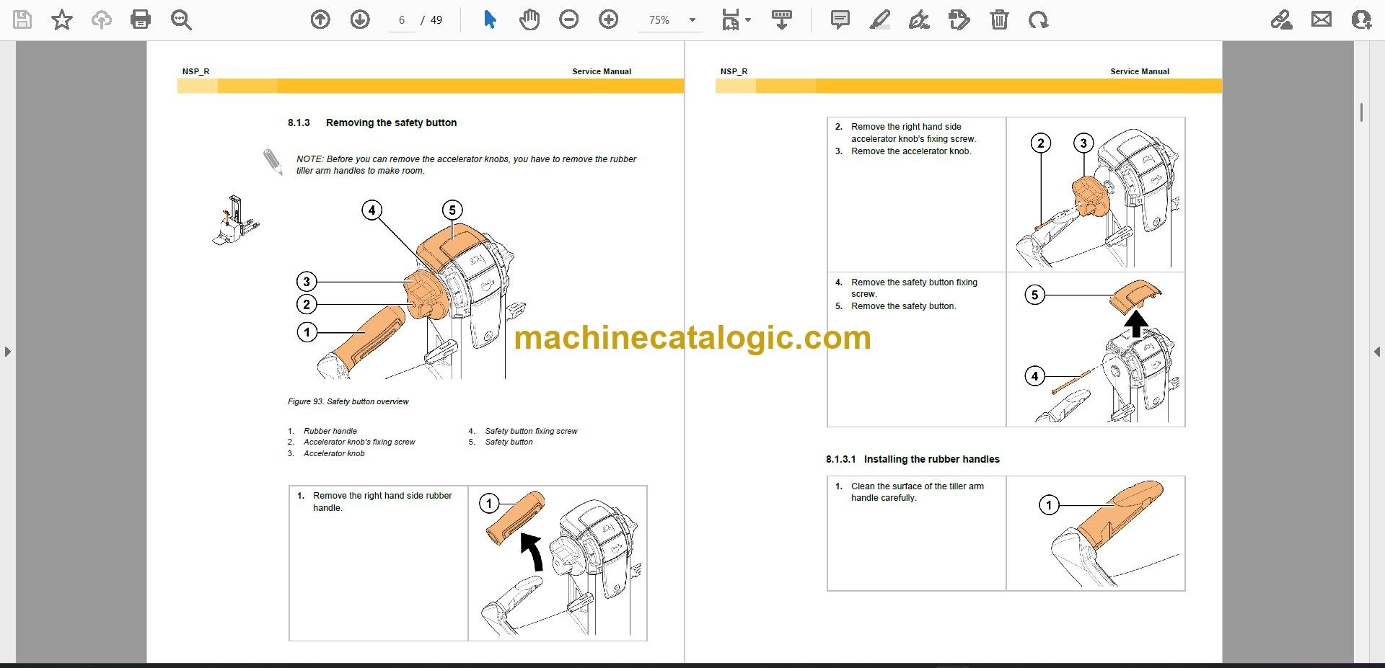Open the 75% zoom level dropdown

pos(669,20)
